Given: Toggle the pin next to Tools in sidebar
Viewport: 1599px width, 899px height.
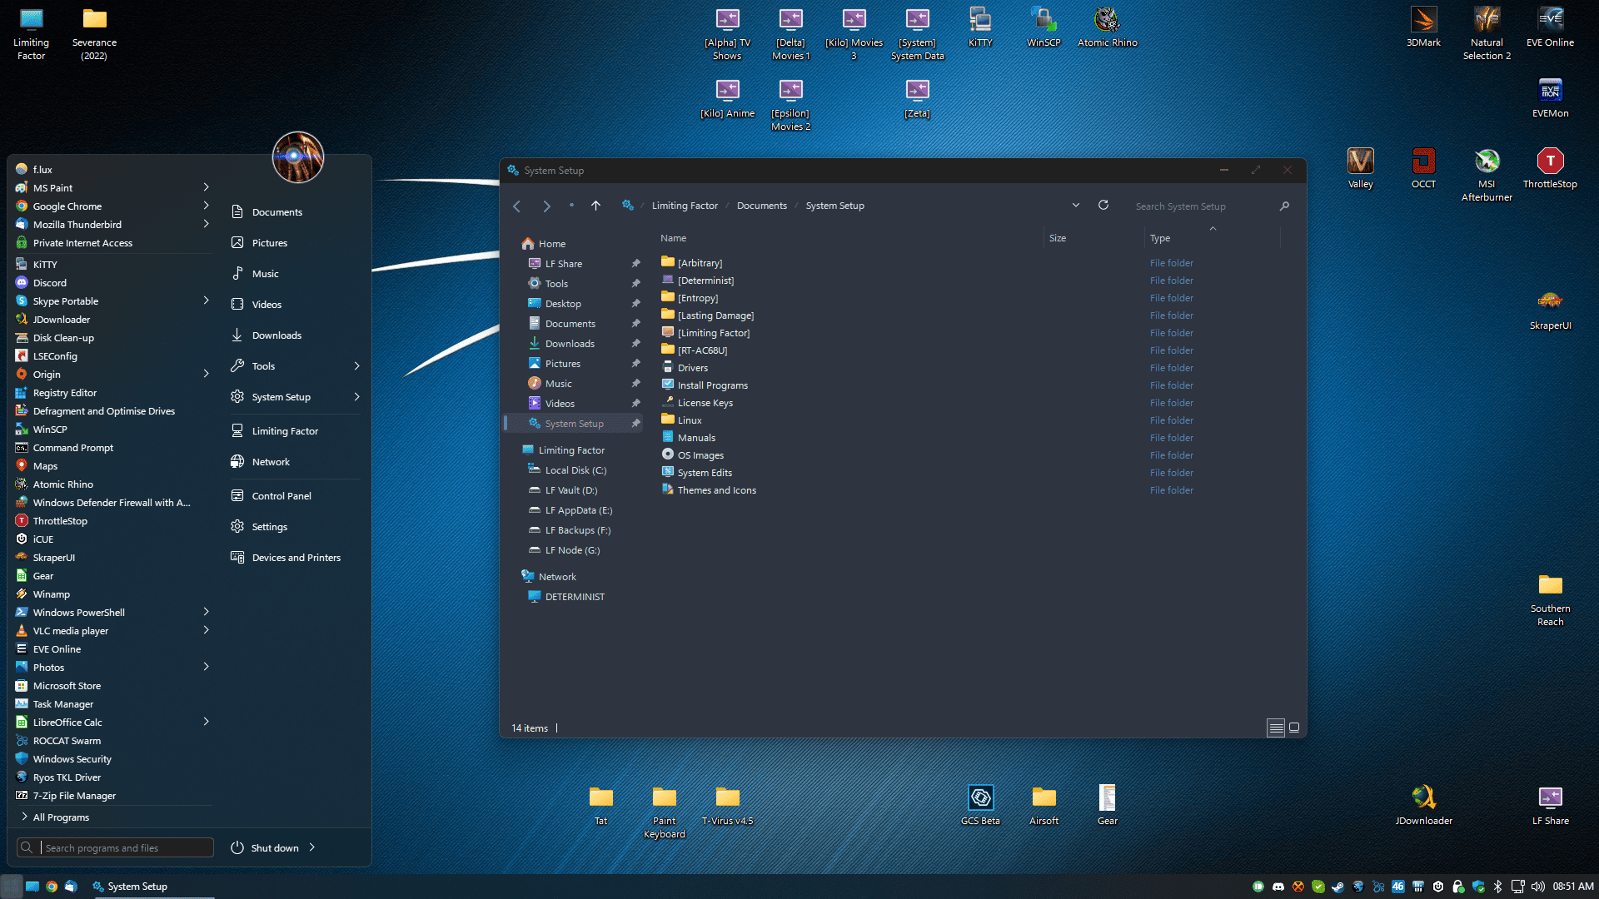Looking at the screenshot, I should [635, 284].
